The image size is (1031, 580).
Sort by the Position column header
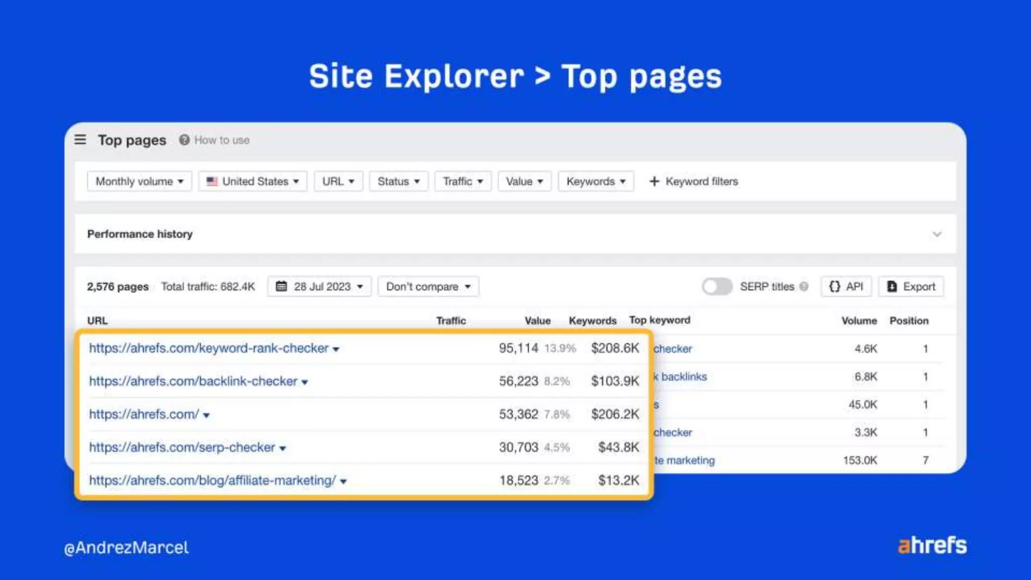909,321
